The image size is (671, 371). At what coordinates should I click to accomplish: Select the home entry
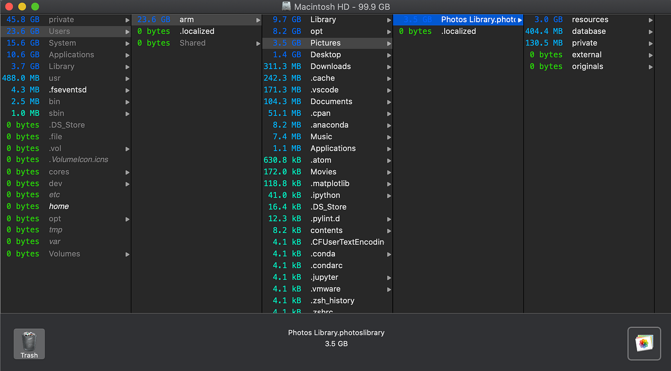tap(66, 206)
